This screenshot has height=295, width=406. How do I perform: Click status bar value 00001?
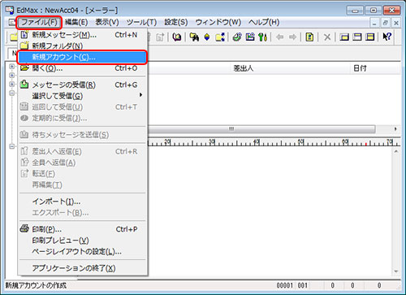coord(284,285)
